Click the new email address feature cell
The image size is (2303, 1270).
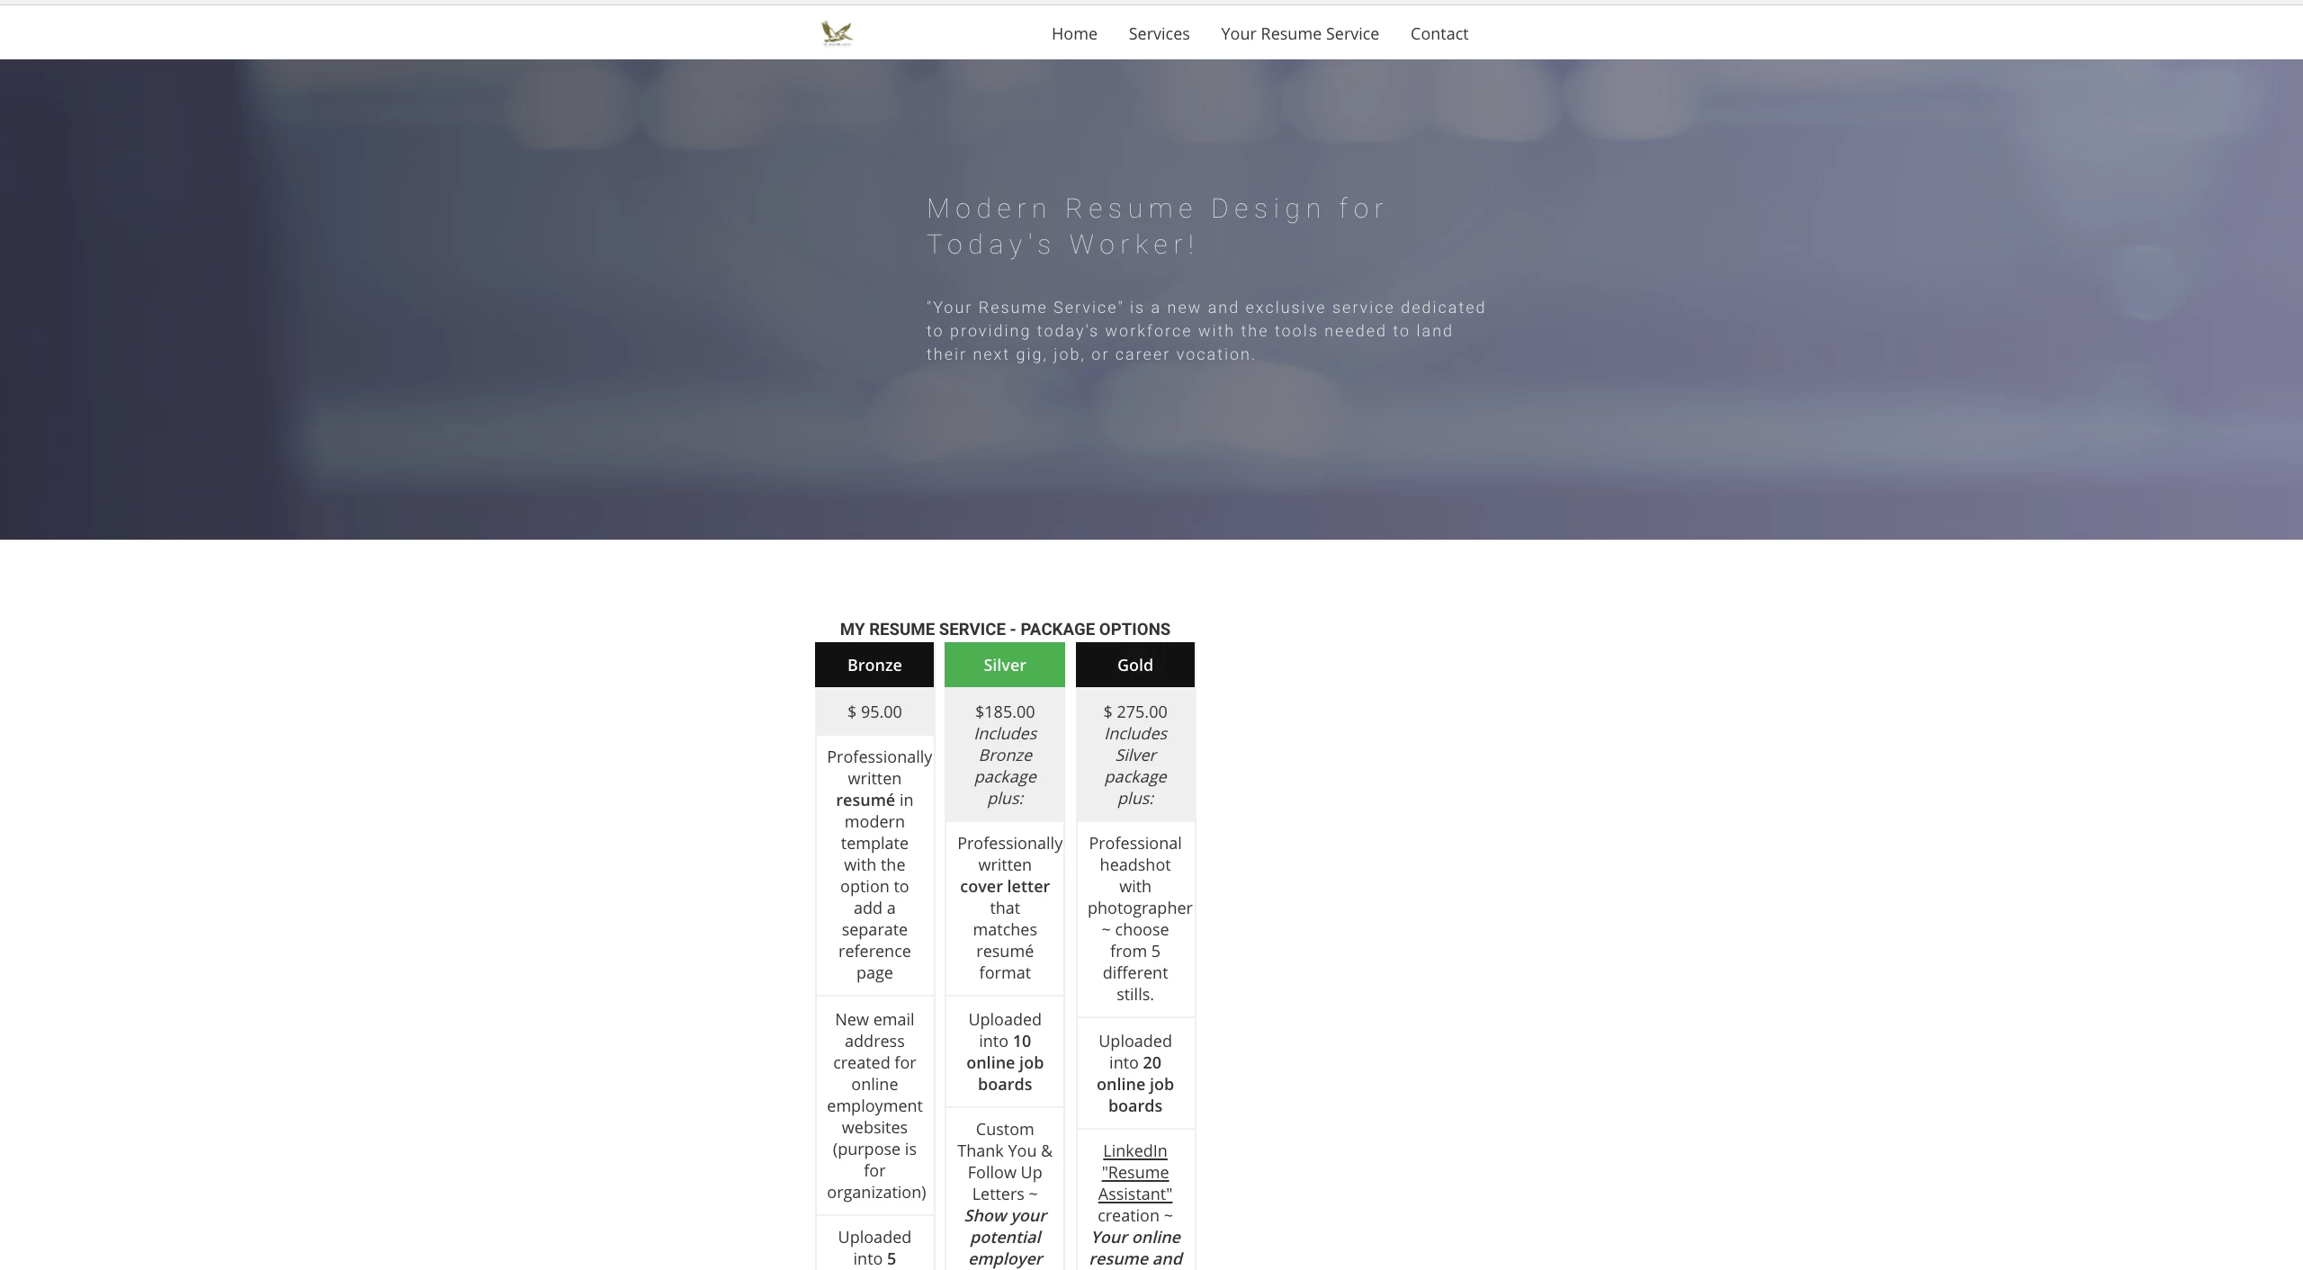tap(874, 1105)
